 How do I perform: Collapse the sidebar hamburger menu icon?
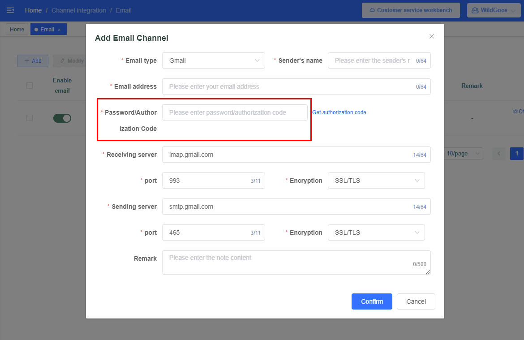pos(10,10)
